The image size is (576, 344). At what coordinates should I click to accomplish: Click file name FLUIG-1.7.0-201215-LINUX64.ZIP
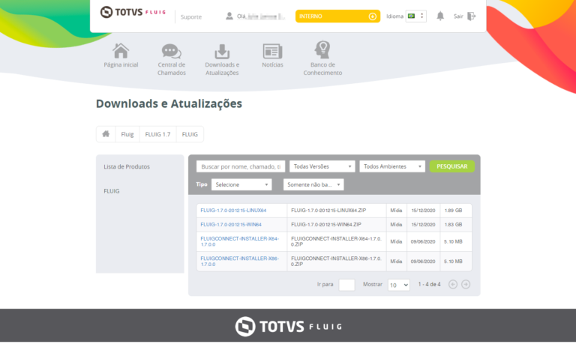point(328,211)
